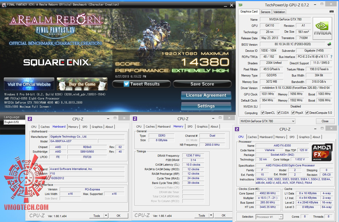Click the Bus Interface question mark icon
This screenshot has width=339, height=222.
tap(331, 57)
